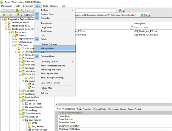Click the Civil_Project work area icon
This screenshot has width=172, height=131.
coord(27,120)
